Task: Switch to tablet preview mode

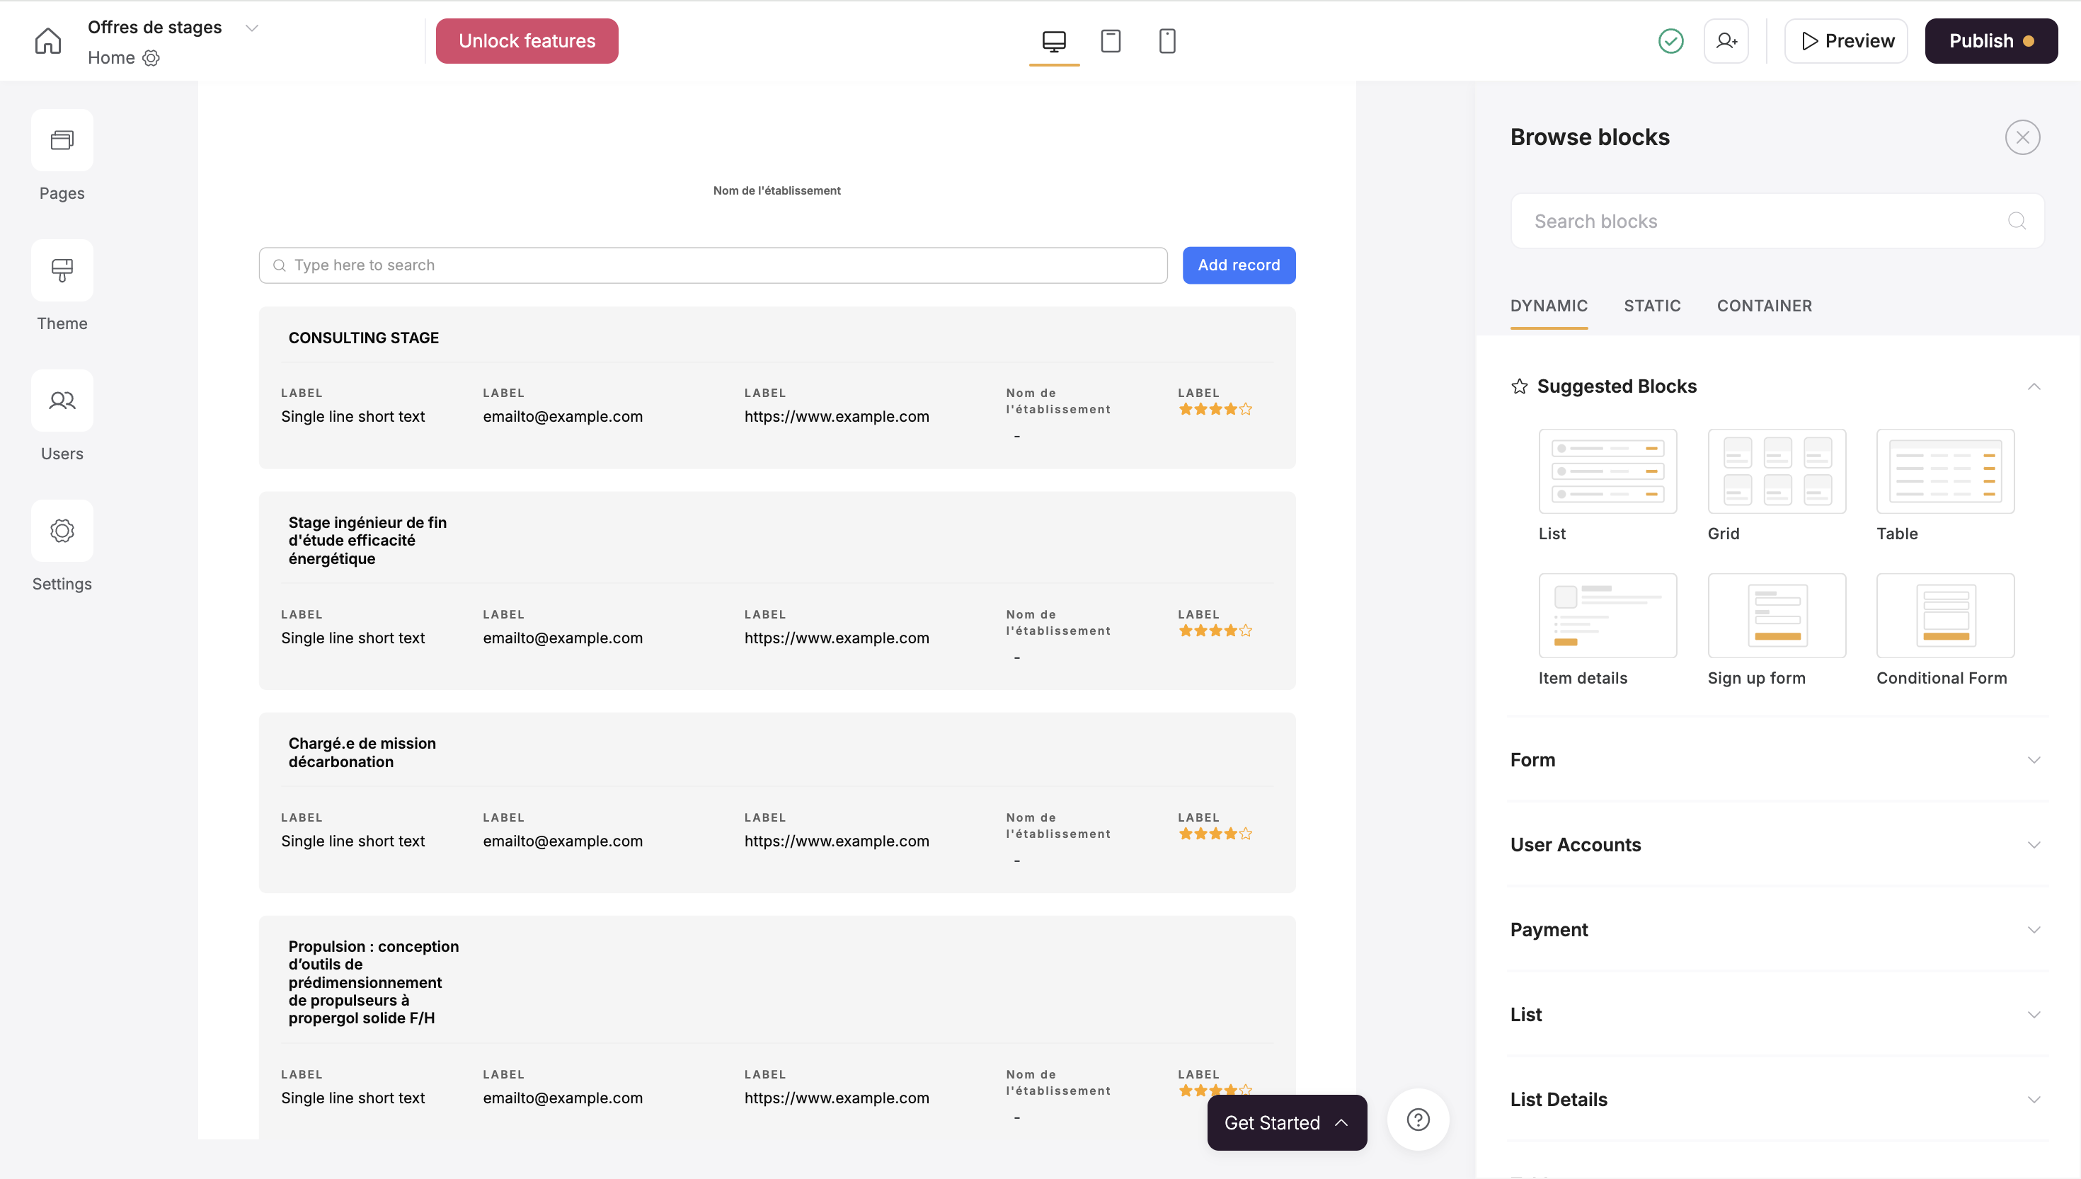Action: tap(1110, 40)
